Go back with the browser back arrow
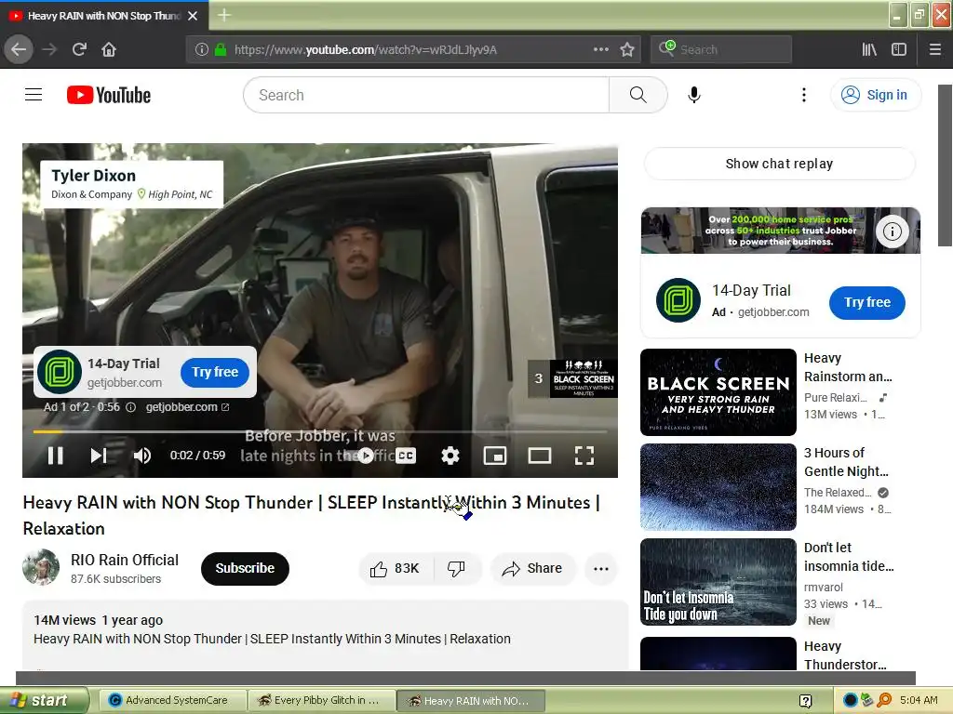Image resolution: width=953 pixels, height=714 pixels. click(19, 49)
